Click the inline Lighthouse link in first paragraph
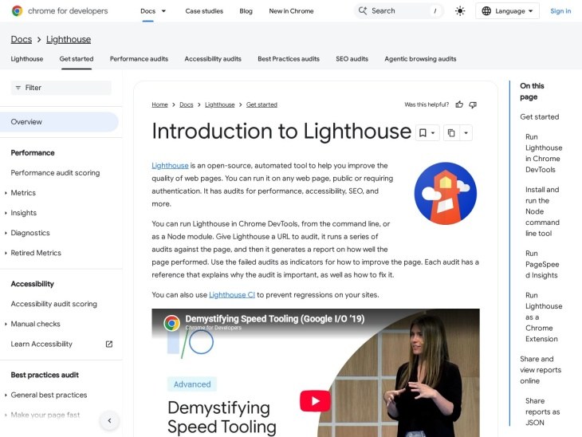Viewport: 582px width, 437px height. 170,166
